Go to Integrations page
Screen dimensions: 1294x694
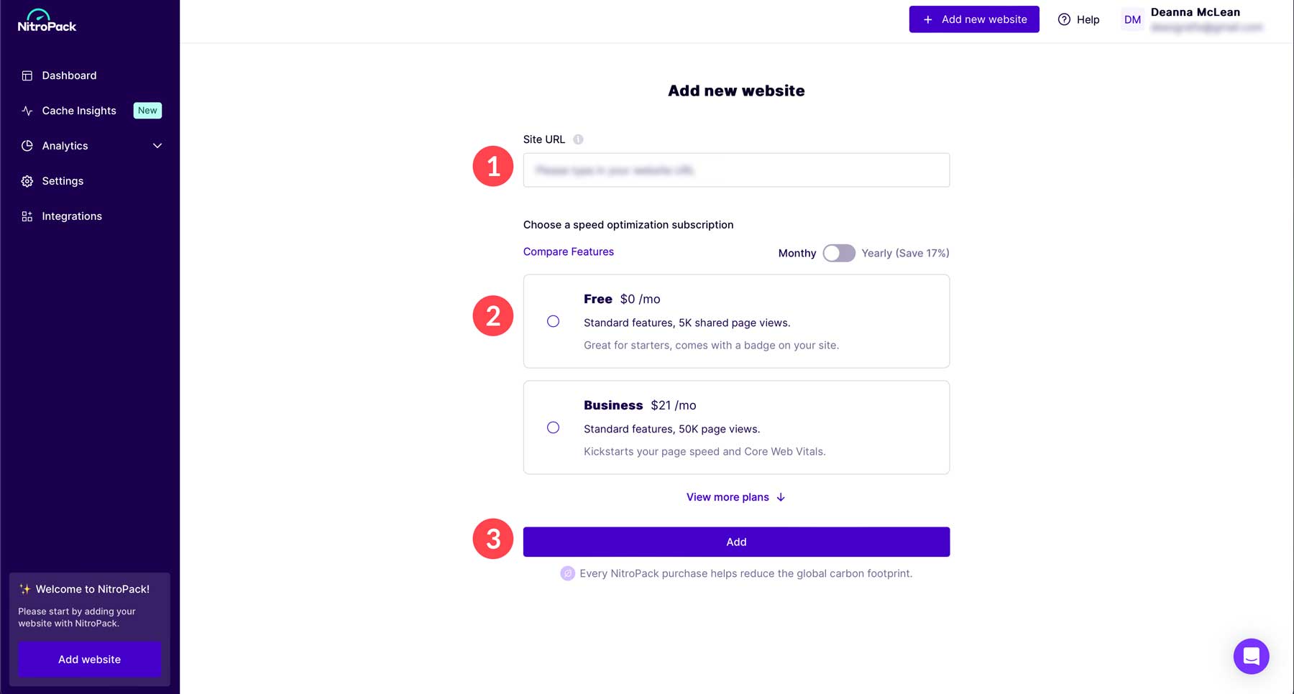click(x=72, y=216)
